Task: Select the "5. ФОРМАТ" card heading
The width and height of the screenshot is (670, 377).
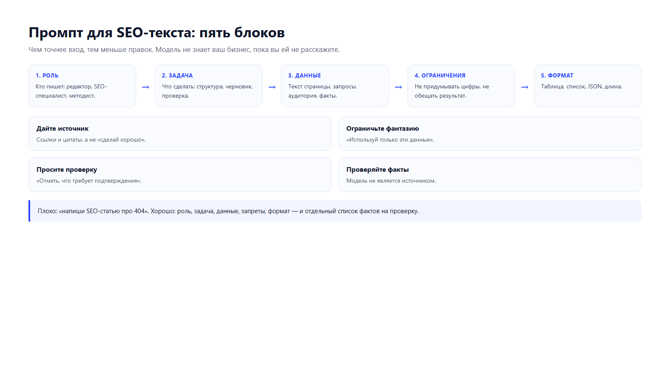Action: tap(557, 75)
